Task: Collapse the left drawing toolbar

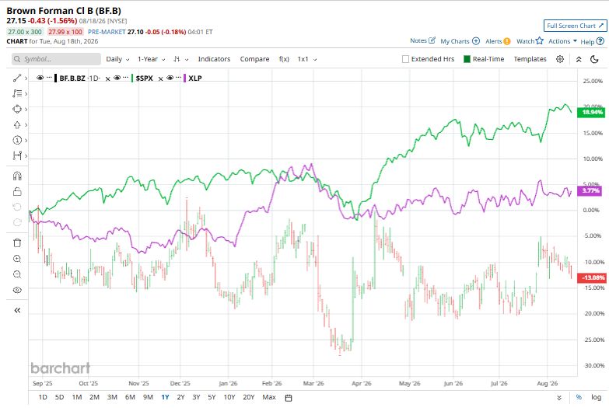Action: 17,310
